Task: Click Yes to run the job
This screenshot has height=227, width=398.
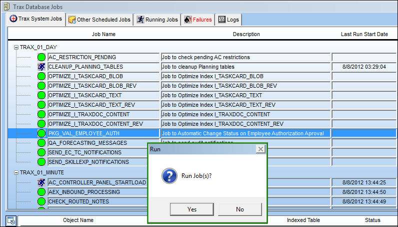Action: (x=192, y=209)
